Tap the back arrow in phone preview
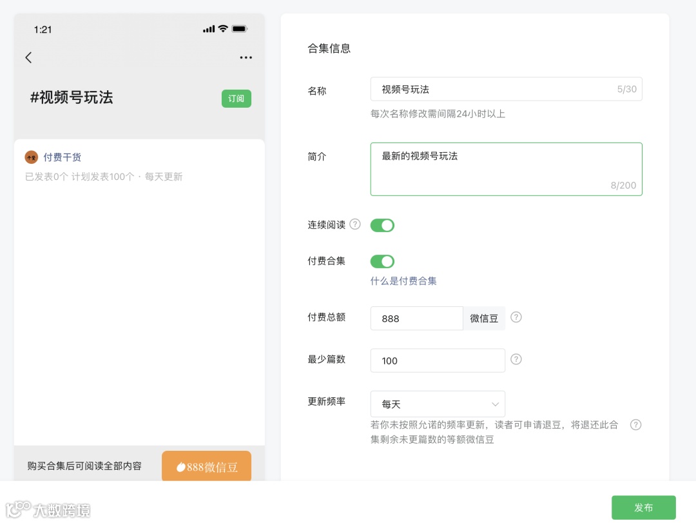Viewport: 696px width, 523px height. click(x=28, y=57)
